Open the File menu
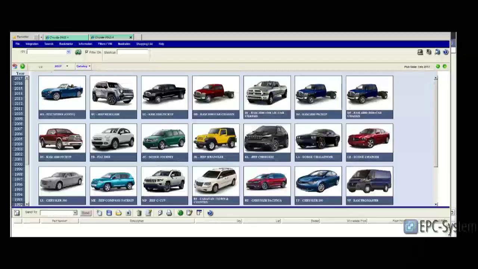The height and width of the screenshot is (269, 478). tap(18, 44)
